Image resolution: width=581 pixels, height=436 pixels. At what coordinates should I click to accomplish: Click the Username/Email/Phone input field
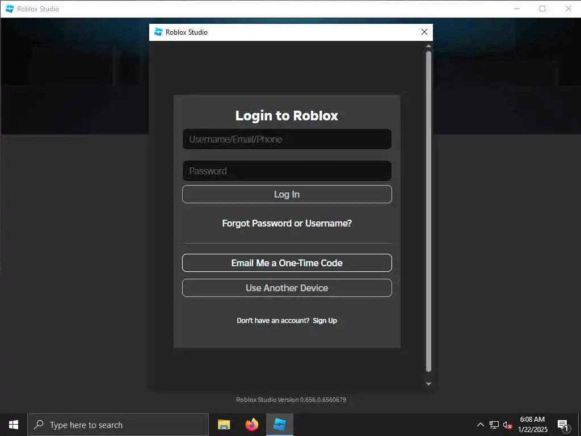(287, 139)
